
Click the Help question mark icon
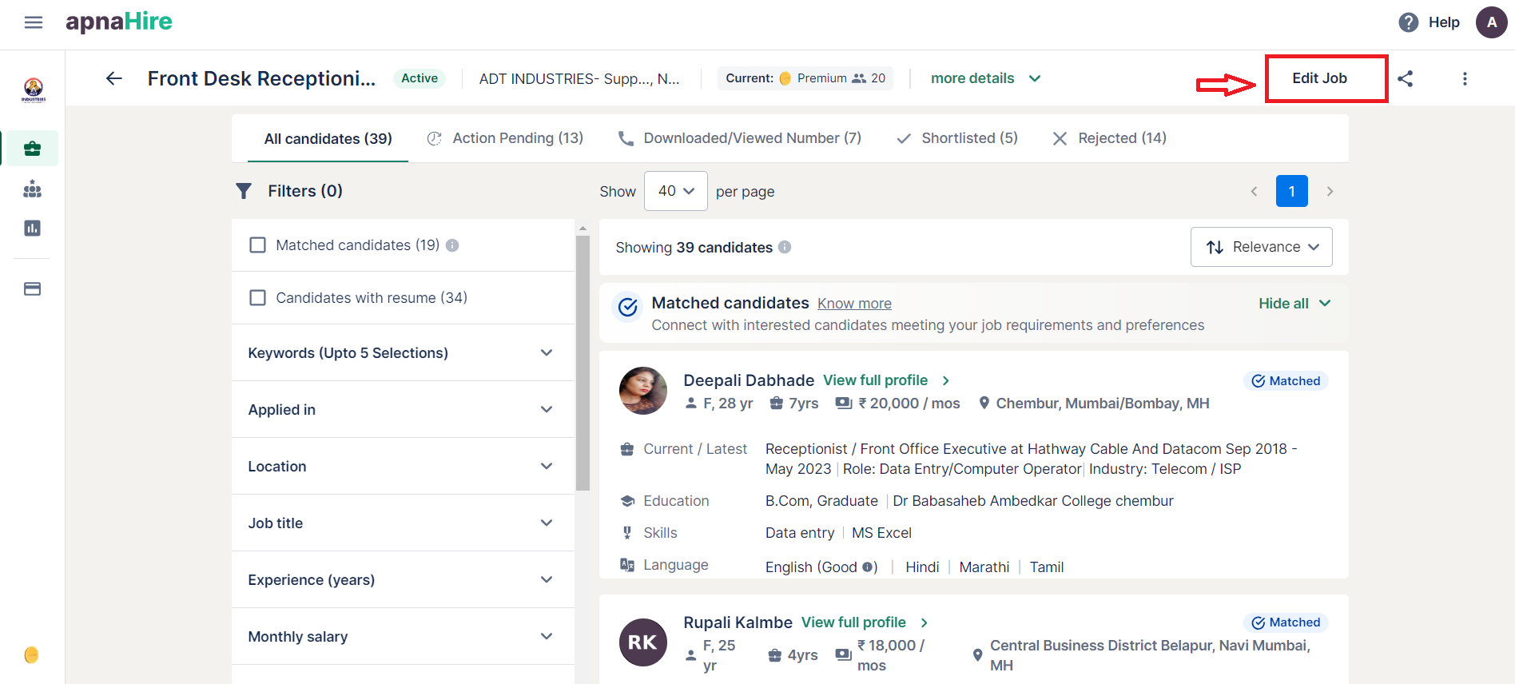[1408, 22]
